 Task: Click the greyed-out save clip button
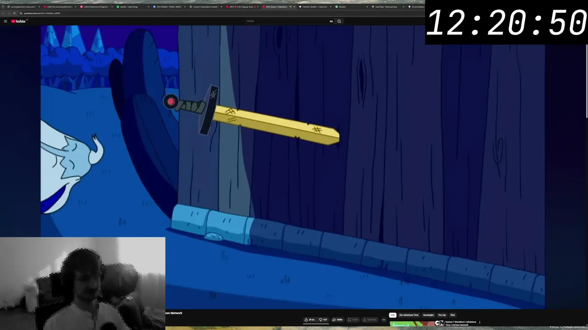(x=353, y=319)
